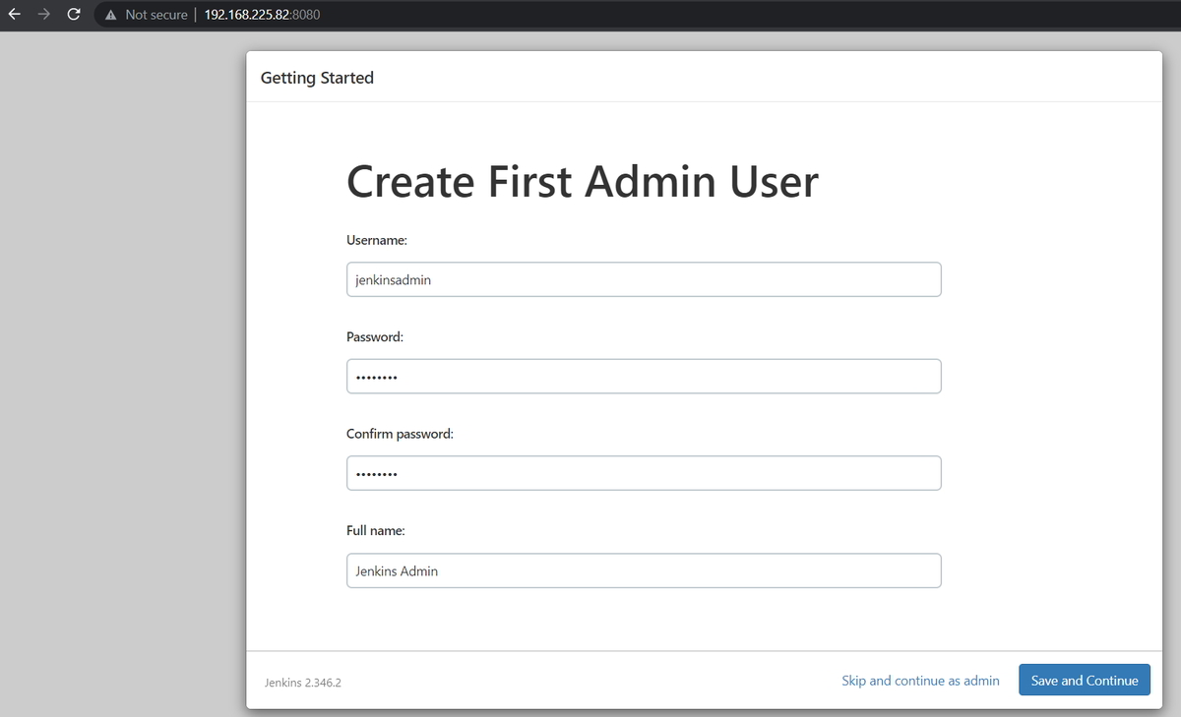Click inside the Password field
This screenshot has height=717, width=1181.
click(x=644, y=376)
